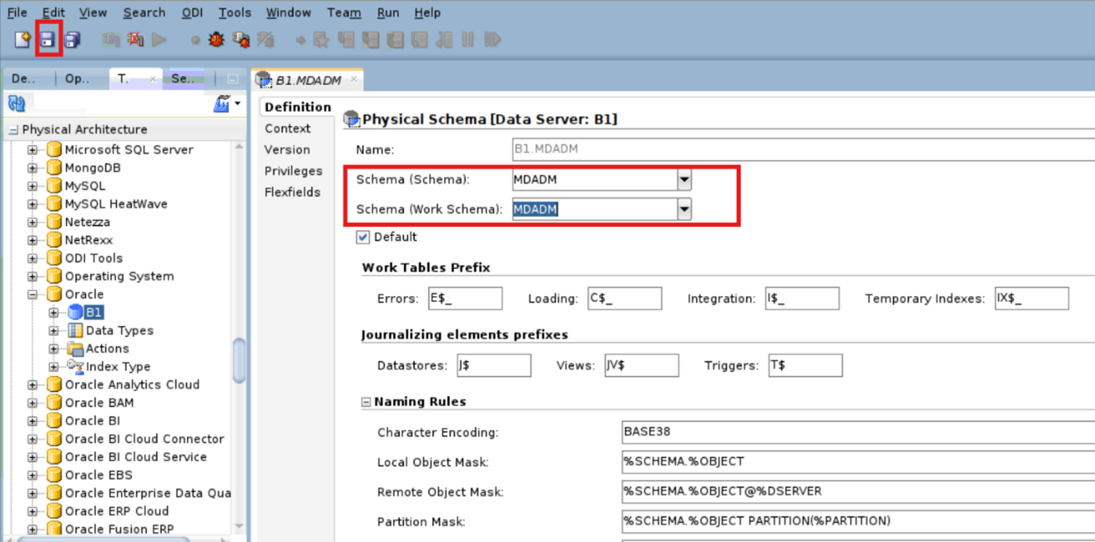1095x542 pixels.
Task: Open the File menu
Action: click(17, 12)
